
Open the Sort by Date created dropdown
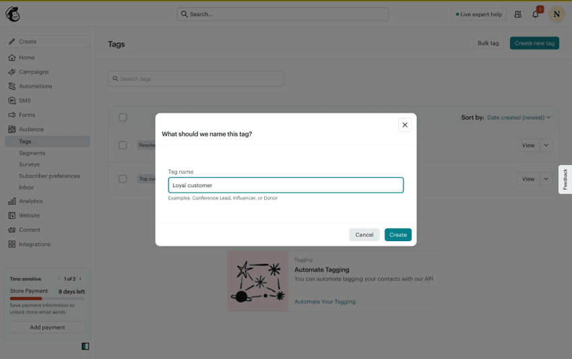coord(519,117)
